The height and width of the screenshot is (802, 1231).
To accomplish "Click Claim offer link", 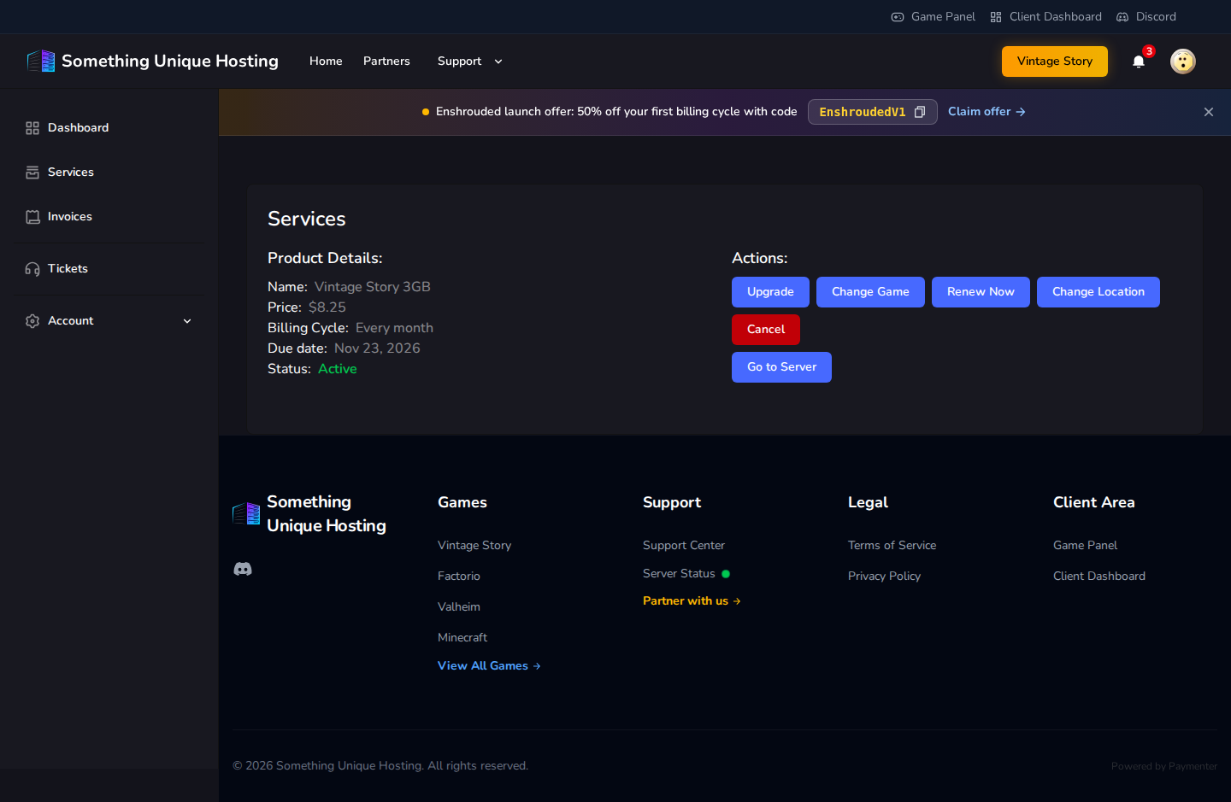I will 987,112.
